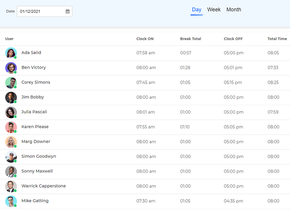
Task: Select Ada Saiid's 08:05 total time
Action: [x=273, y=53]
